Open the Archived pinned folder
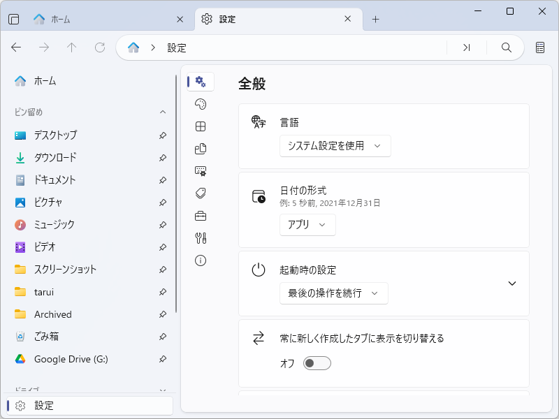 (x=89, y=314)
